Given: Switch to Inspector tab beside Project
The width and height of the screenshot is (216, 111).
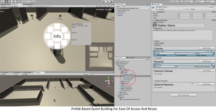Looking at the screenshot, I should (x=130, y=58).
